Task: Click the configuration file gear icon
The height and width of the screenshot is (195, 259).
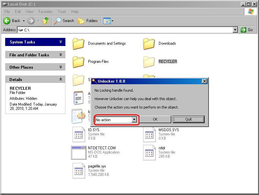Action: pyautogui.click(x=78, y=116)
